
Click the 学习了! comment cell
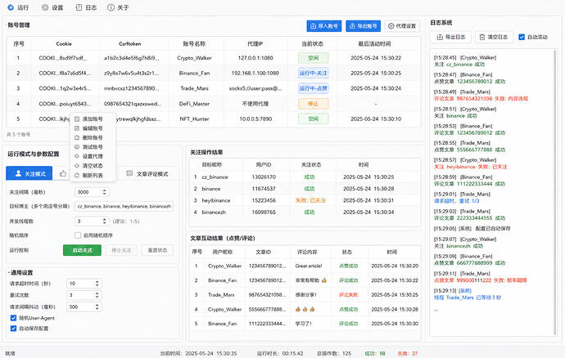[304, 324]
